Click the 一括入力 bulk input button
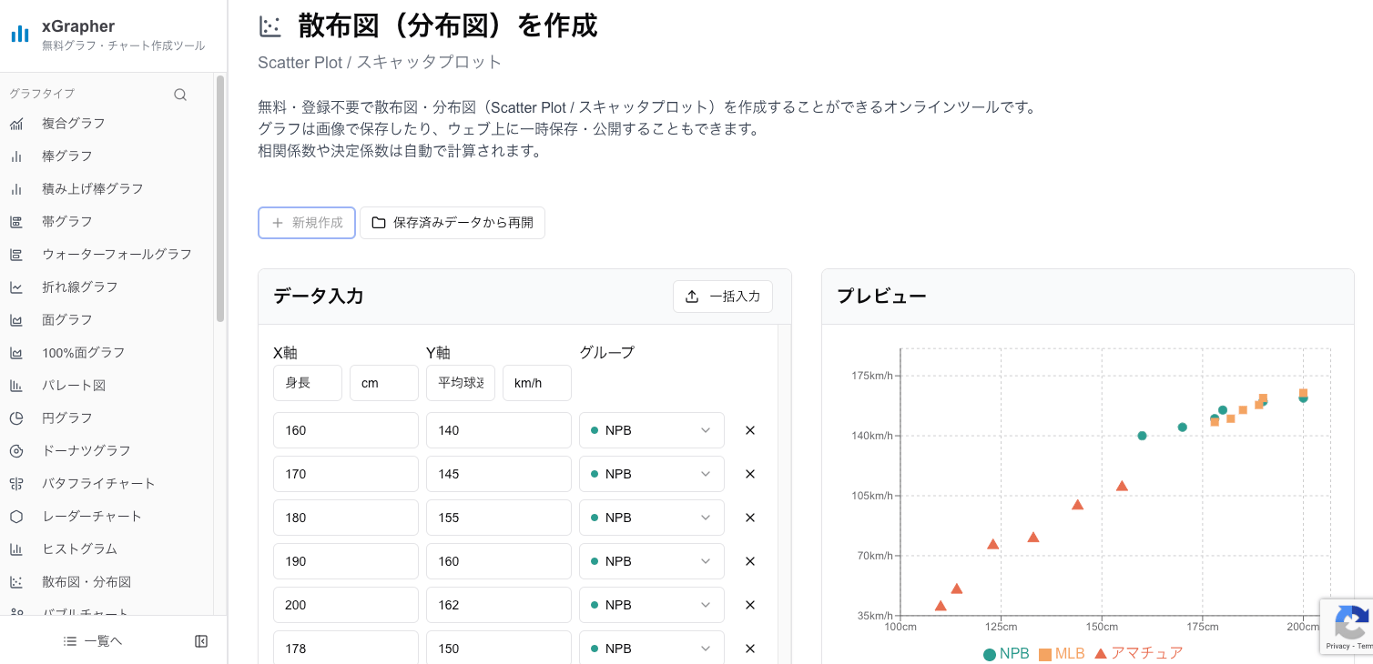 pos(723,297)
